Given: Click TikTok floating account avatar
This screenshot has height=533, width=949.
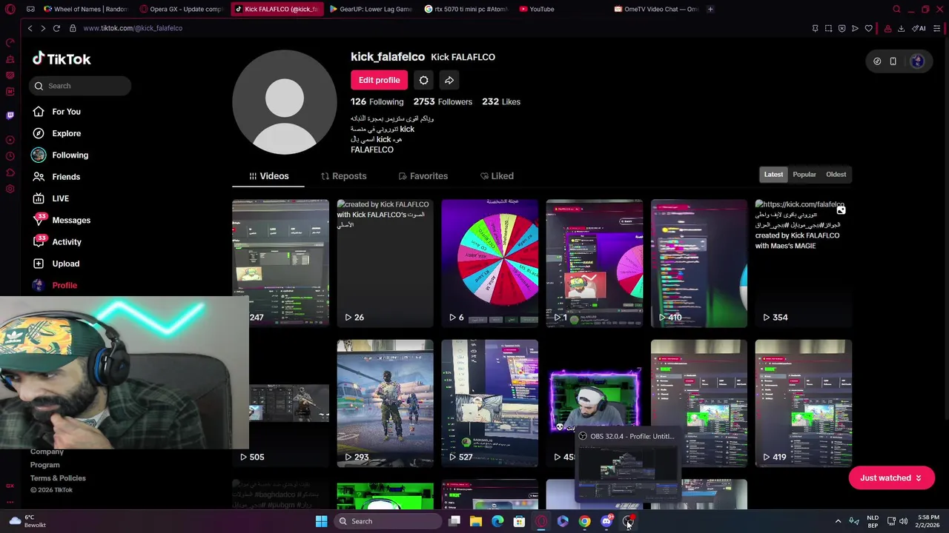Looking at the screenshot, I should coord(917,61).
